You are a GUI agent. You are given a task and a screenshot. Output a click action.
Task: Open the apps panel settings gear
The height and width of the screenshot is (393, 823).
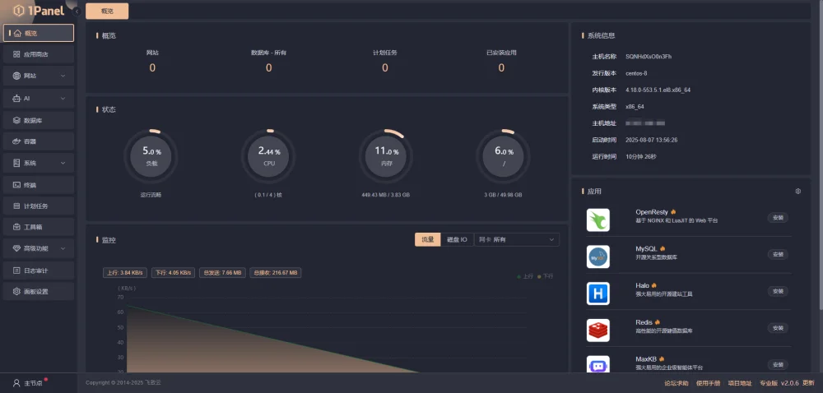point(797,192)
